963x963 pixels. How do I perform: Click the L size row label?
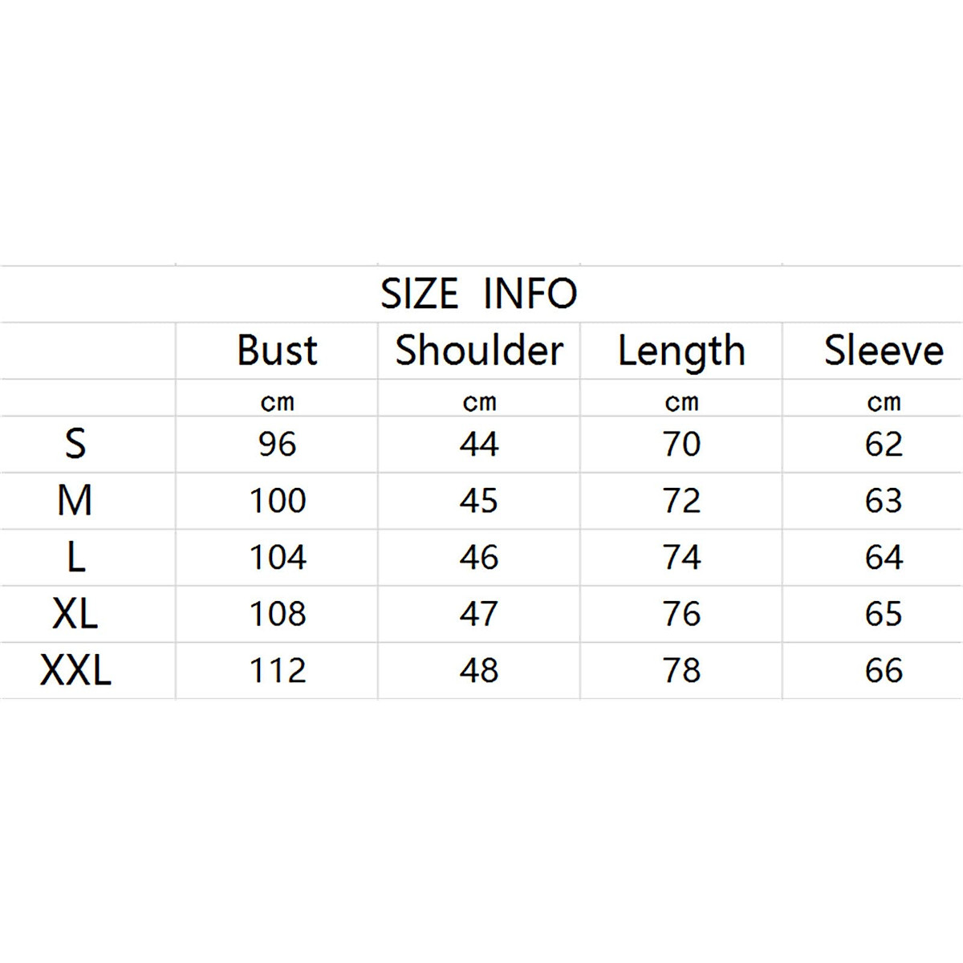click(75, 557)
